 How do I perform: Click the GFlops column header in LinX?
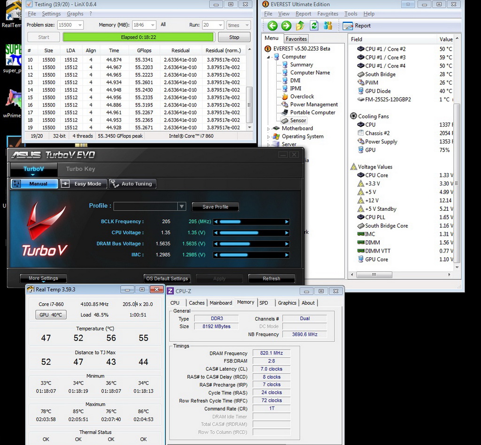[144, 51]
